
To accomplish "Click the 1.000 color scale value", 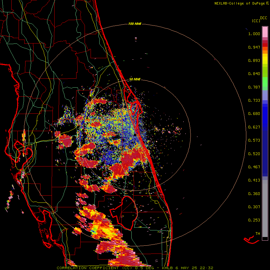I will pos(254,34).
